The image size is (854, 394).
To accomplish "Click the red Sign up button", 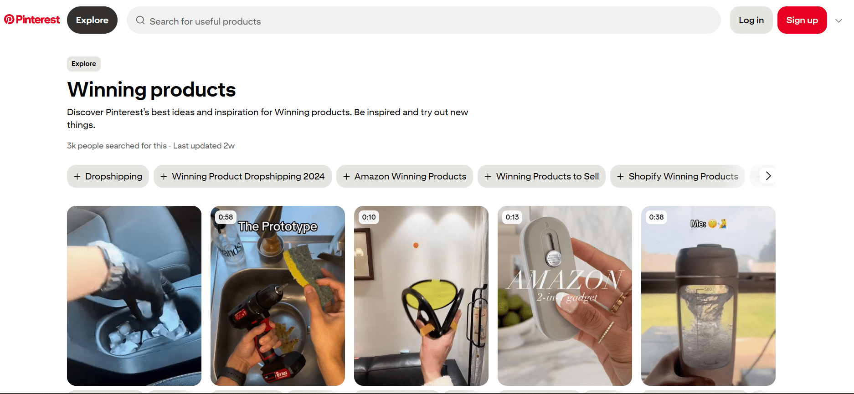I will (802, 20).
